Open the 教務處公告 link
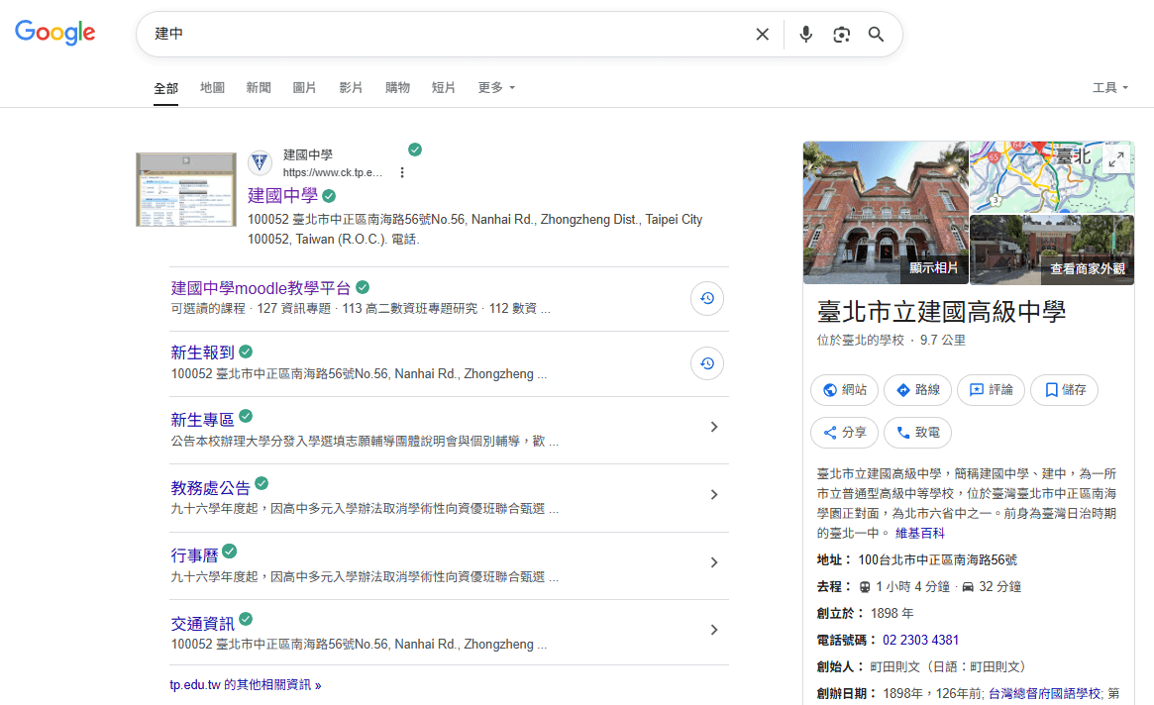 [x=210, y=488]
